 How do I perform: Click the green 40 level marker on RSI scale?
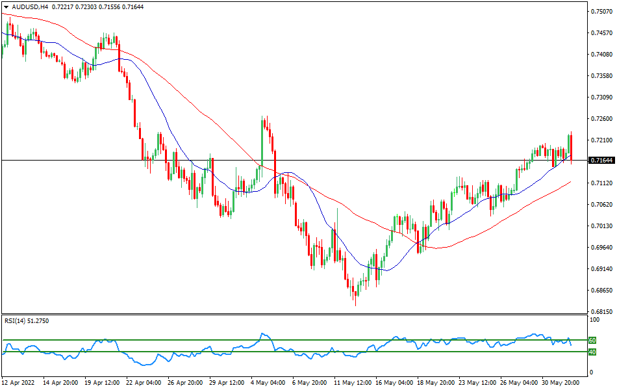[x=591, y=352]
